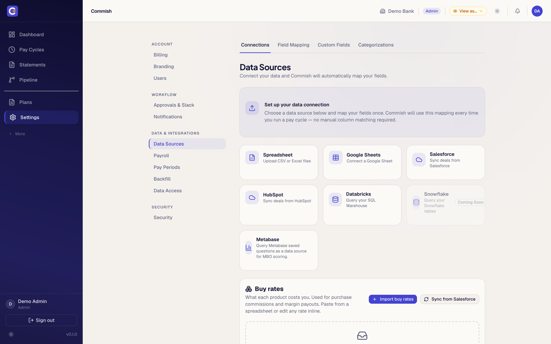Open Pipeline in the sidebar

[x=41, y=80]
